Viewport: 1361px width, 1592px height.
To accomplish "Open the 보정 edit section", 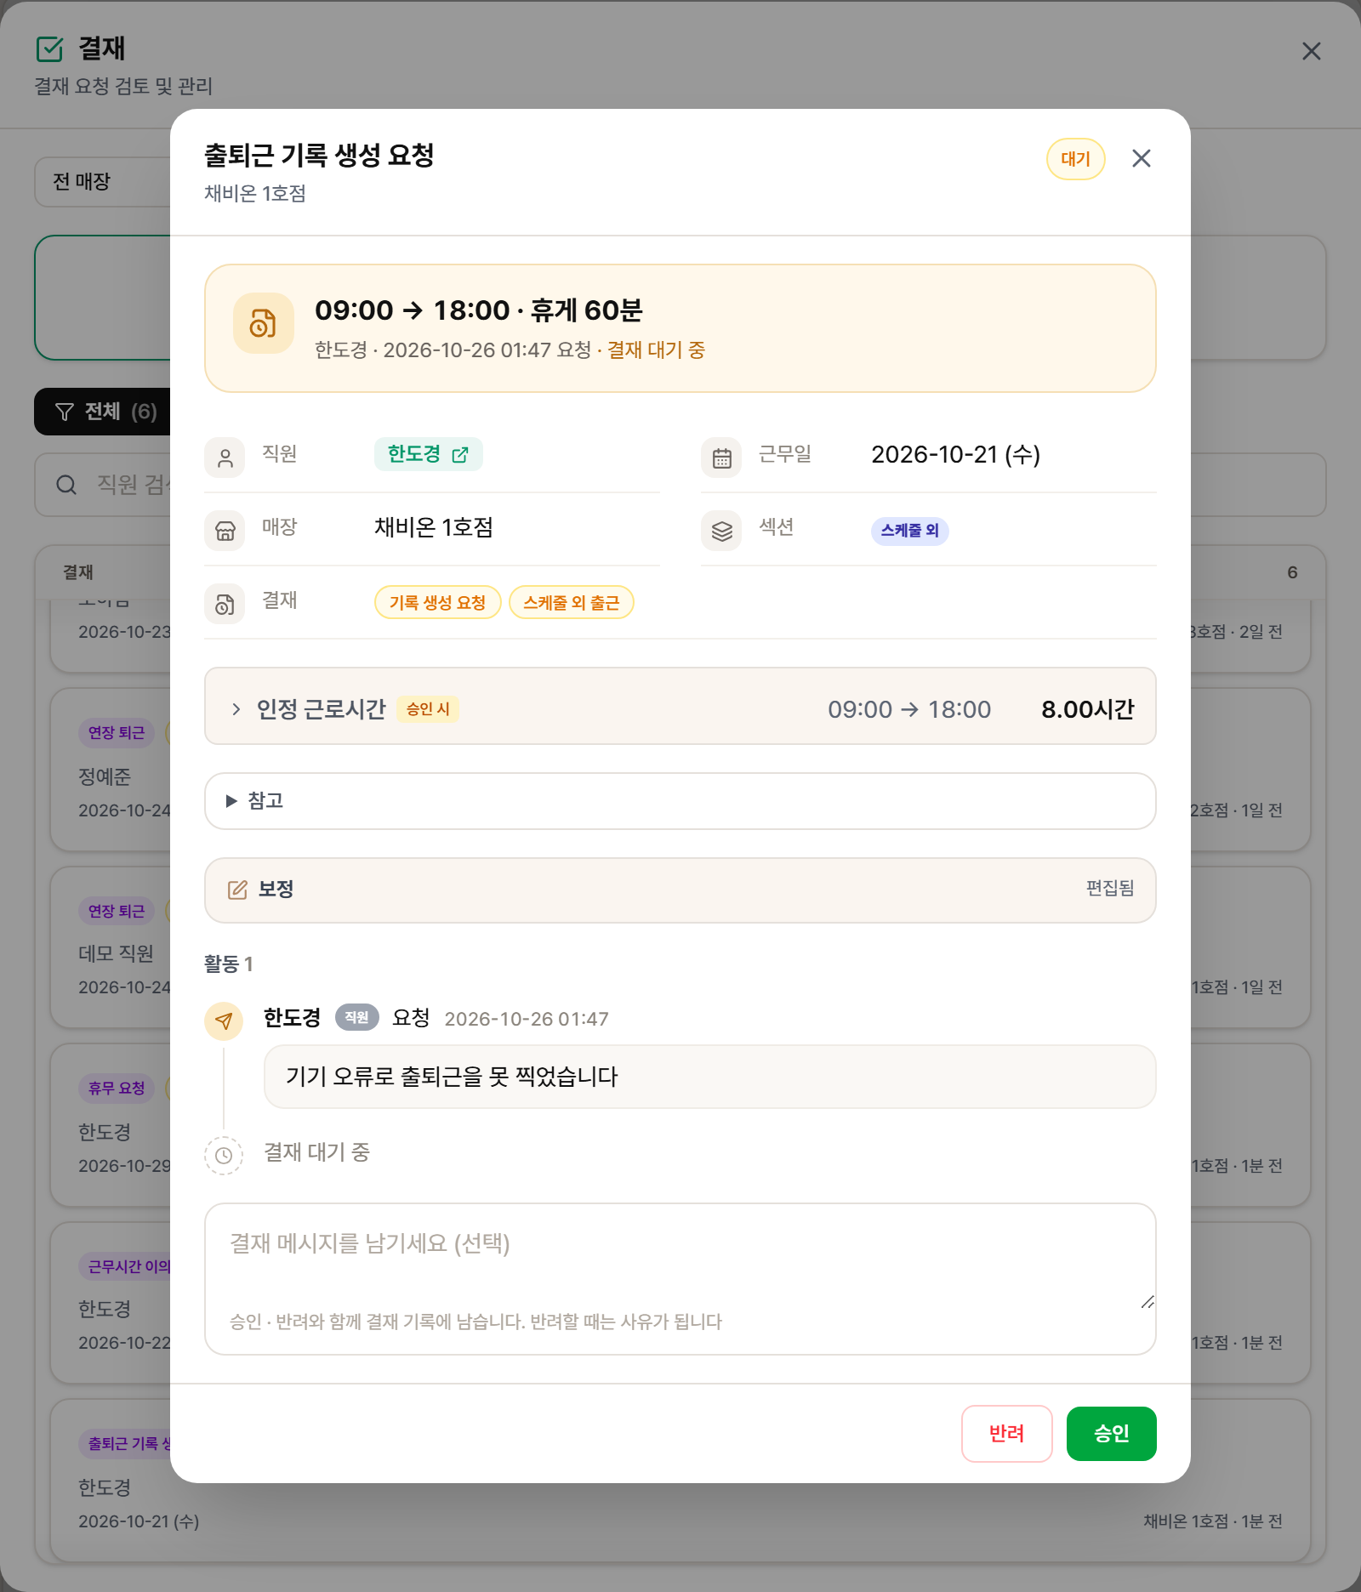I will 680,890.
